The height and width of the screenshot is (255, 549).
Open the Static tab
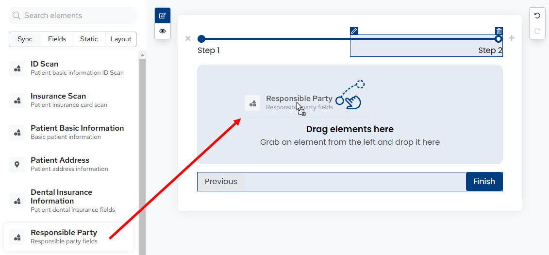pyautogui.click(x=89, y=39)
